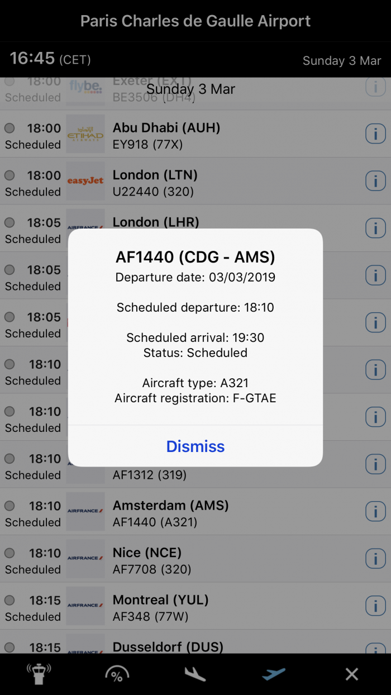The height and width of the screenshot is (695, 391).
Task: Open info for Nice AF7708 flight
Action: 376,559
